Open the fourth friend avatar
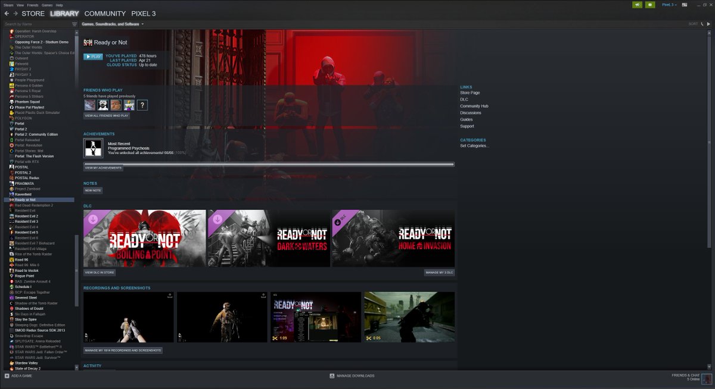The image size is (715, 389). click(x=129, y=105)
